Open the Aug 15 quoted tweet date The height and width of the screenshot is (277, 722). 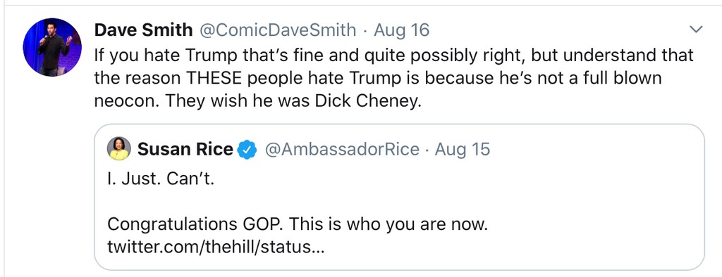[463, 149]
